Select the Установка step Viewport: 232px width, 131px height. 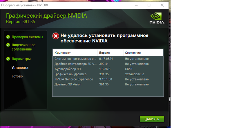pyautogui.click(x=20, y=68)
